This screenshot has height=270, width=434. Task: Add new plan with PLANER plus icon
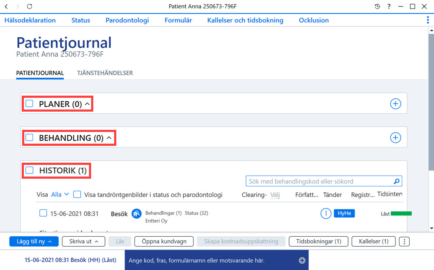coord(395,104)
